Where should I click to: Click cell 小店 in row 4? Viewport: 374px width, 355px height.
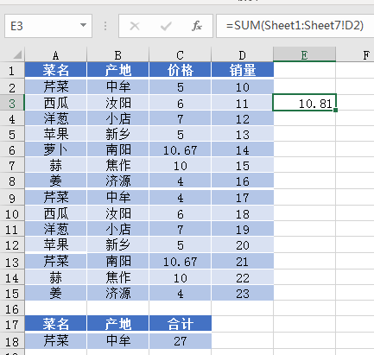pos(117,118)
